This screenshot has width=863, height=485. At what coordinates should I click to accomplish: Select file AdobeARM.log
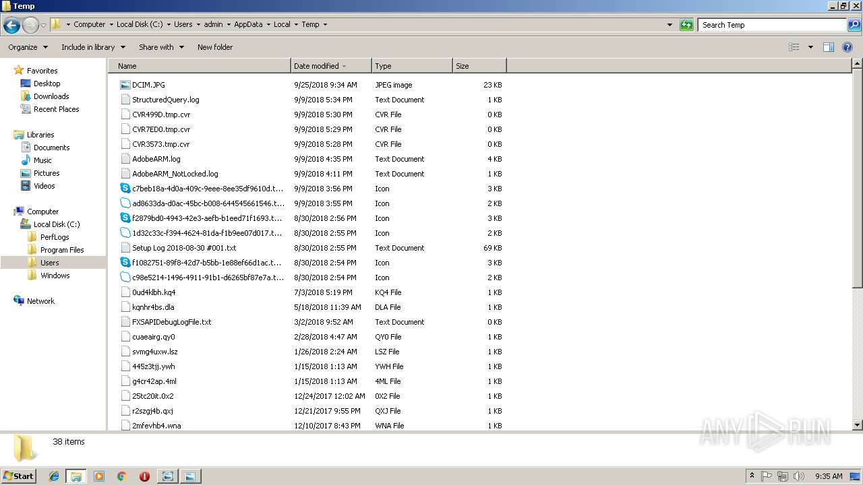[156, 159]
